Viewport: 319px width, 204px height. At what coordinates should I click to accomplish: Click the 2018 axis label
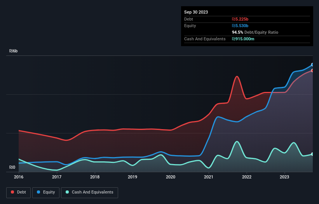coord(95,177)
